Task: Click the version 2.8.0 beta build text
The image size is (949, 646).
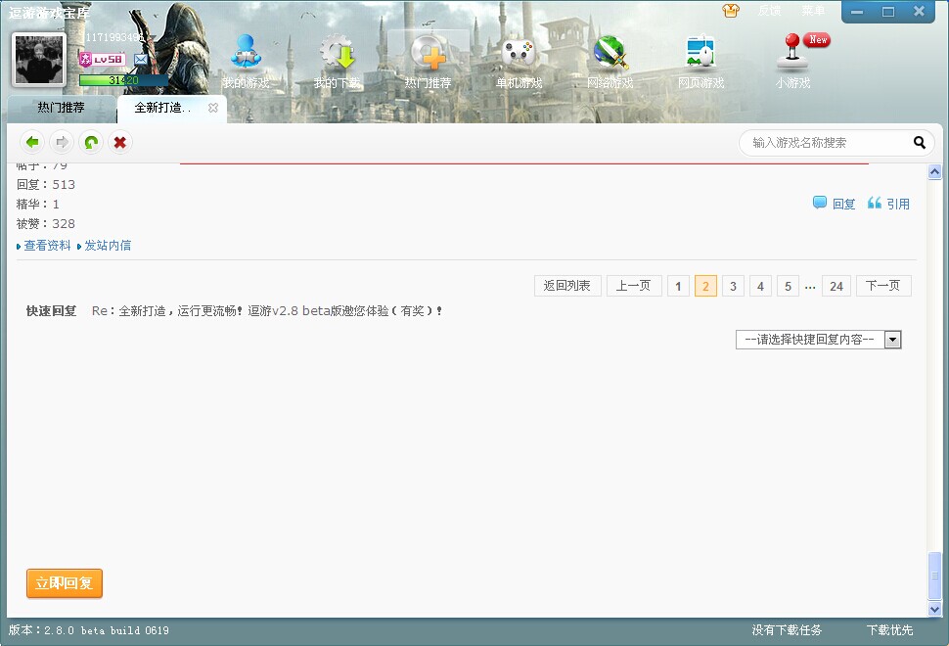Action: click(x=88, y=630)
